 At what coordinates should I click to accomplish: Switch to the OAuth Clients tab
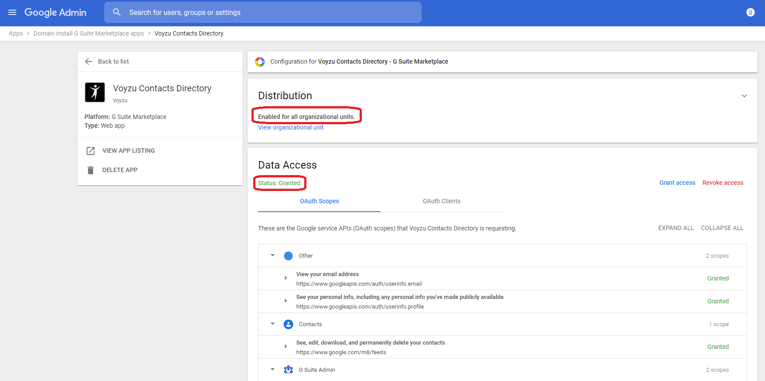click(x=441, y=201)
